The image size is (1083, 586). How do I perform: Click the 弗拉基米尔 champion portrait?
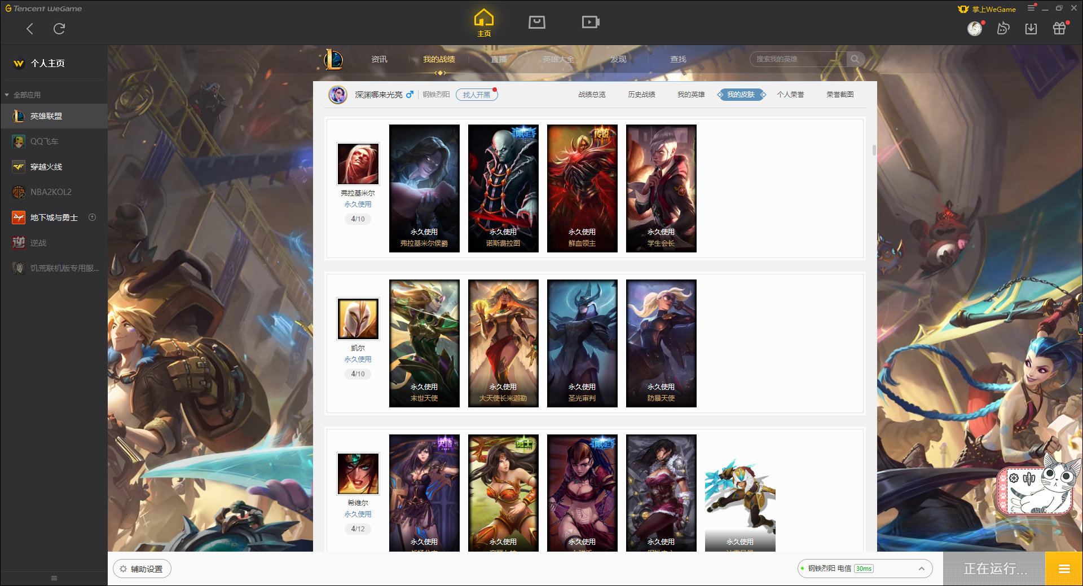click(358, 164)
